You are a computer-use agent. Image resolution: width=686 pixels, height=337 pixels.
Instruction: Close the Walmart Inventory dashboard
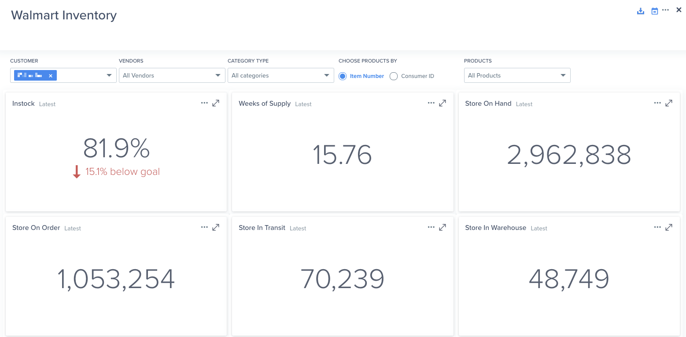(679, 10)
